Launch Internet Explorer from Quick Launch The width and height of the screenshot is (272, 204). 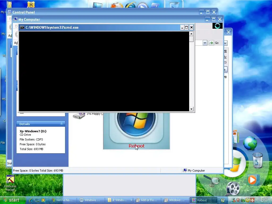[31, 200]
